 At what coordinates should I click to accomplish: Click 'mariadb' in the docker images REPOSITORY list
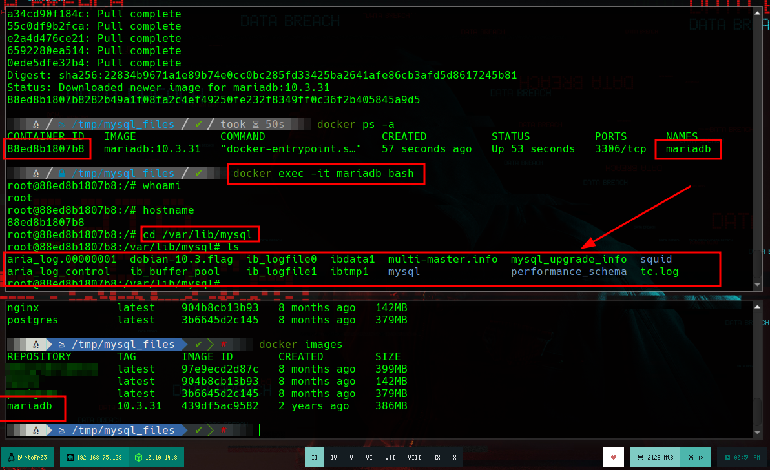point(30,405)
